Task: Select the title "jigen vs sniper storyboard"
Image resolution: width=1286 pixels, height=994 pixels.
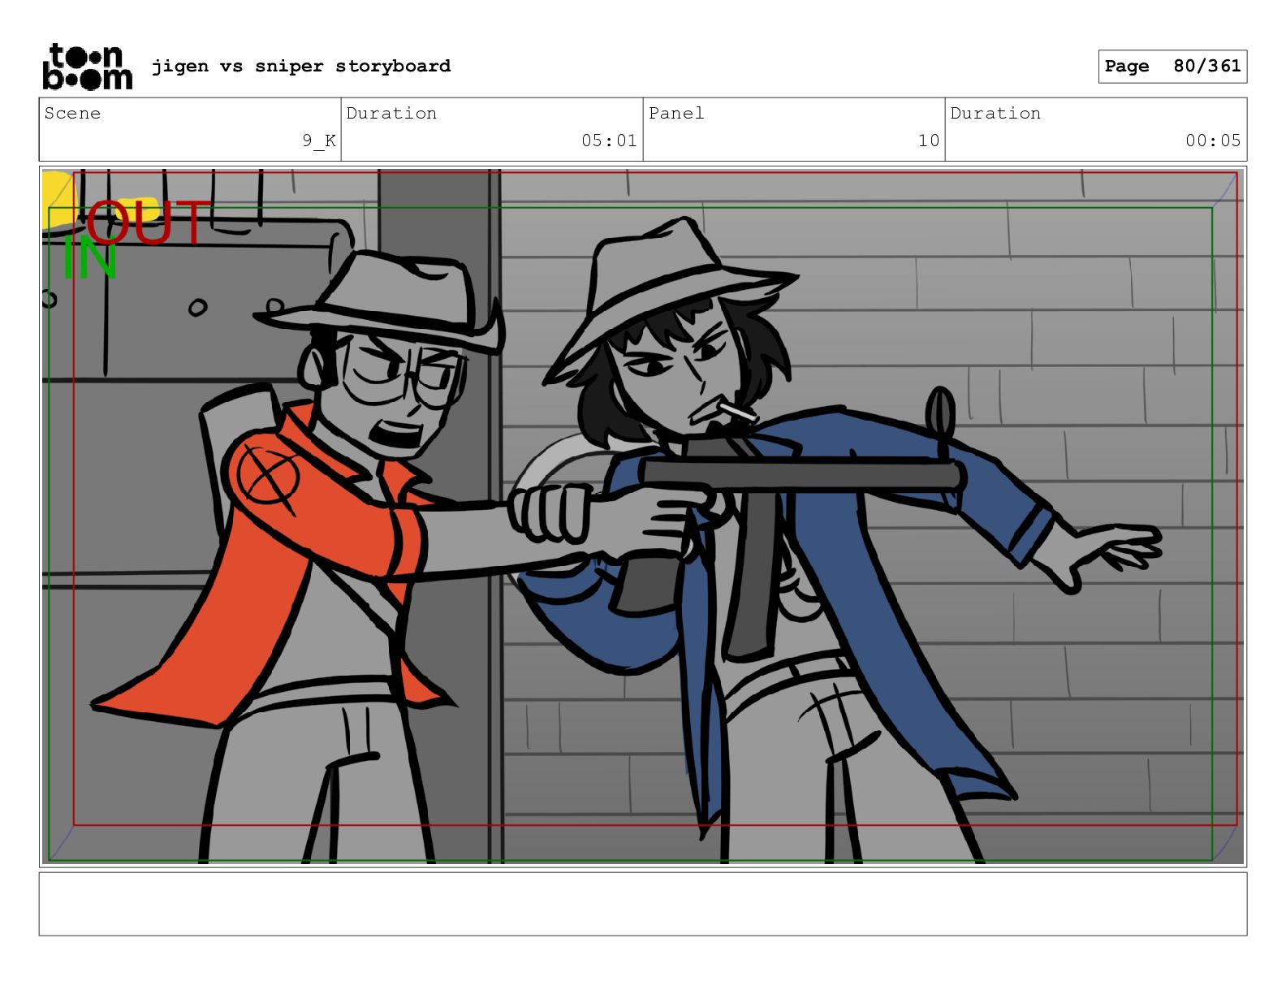Action: tap(301, 66)
